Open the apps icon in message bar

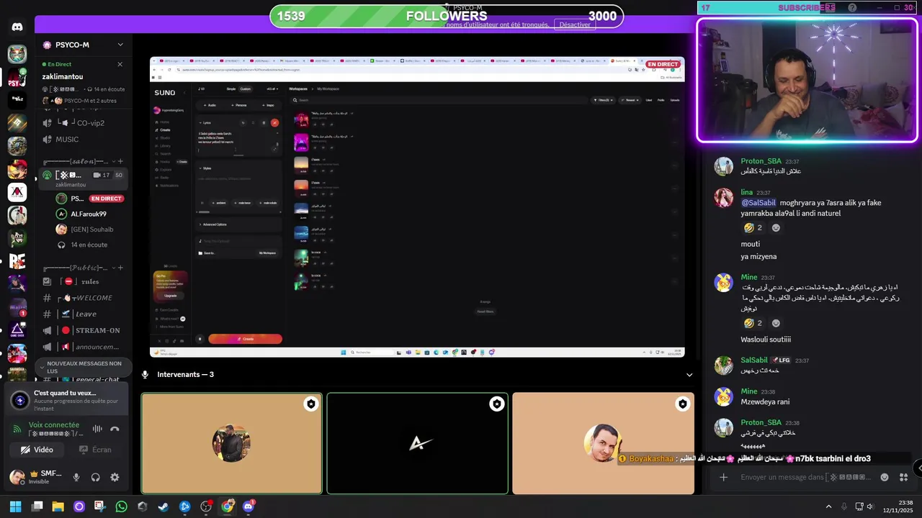coord(903,477)
